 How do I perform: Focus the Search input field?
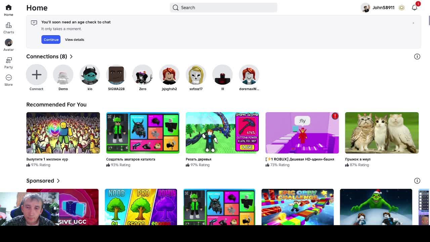(x=223, y=7)
